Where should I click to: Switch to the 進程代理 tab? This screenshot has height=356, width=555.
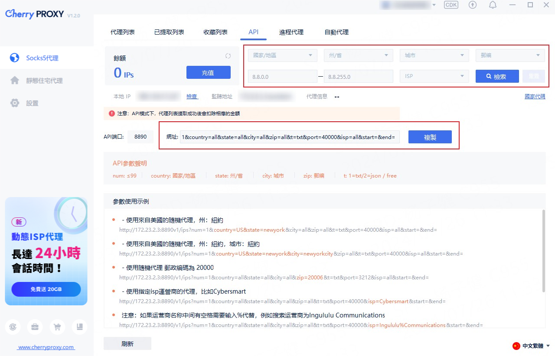tap(291, 32)
